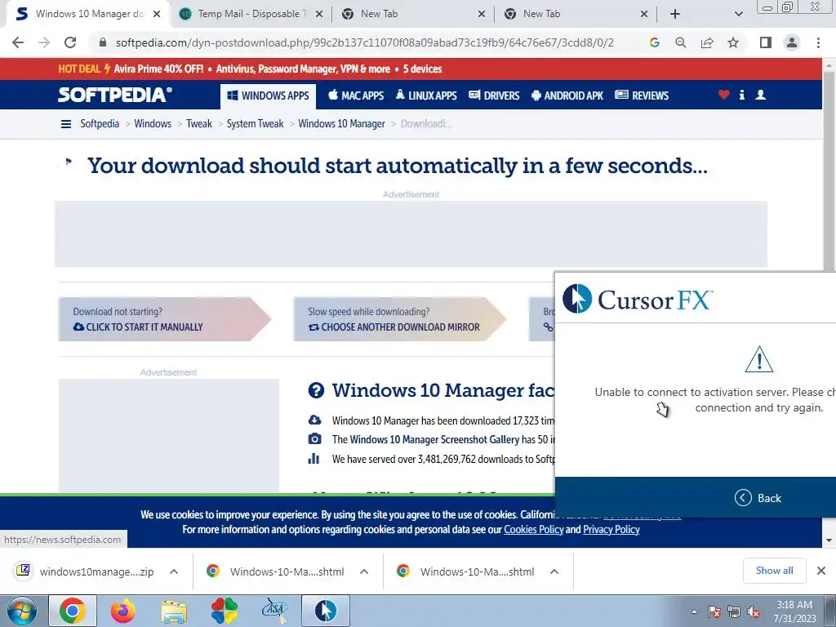Open the colorful clover taskbar app

224,611
